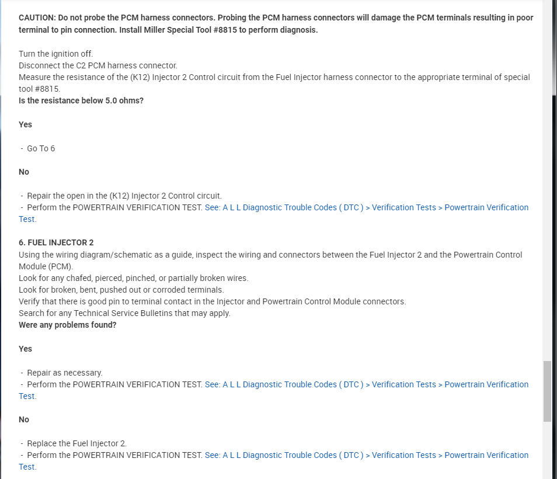Click the 'Repair as necessary.' text

pos(64,373)
